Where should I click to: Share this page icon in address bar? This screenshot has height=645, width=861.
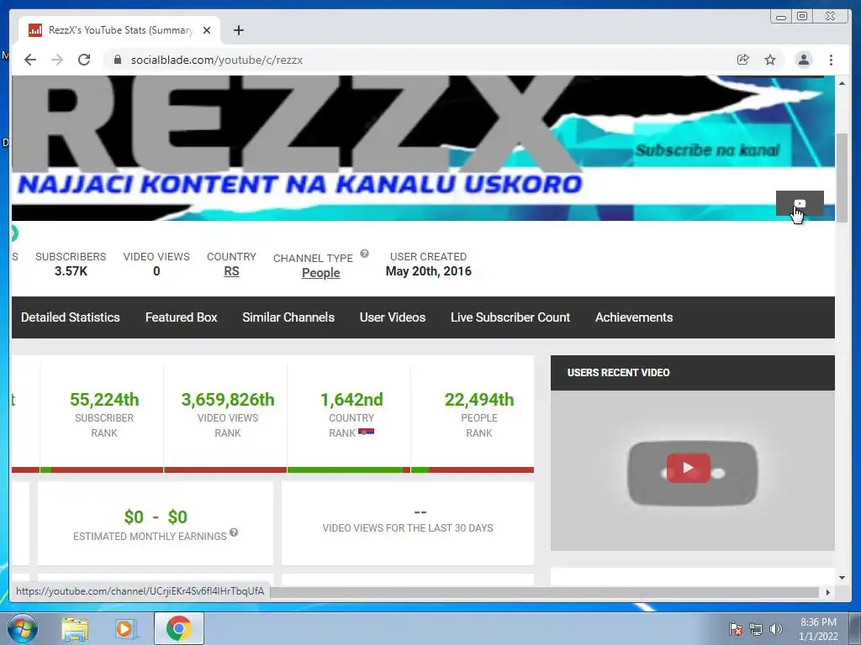pyautogui.click(x=743, y=60)
